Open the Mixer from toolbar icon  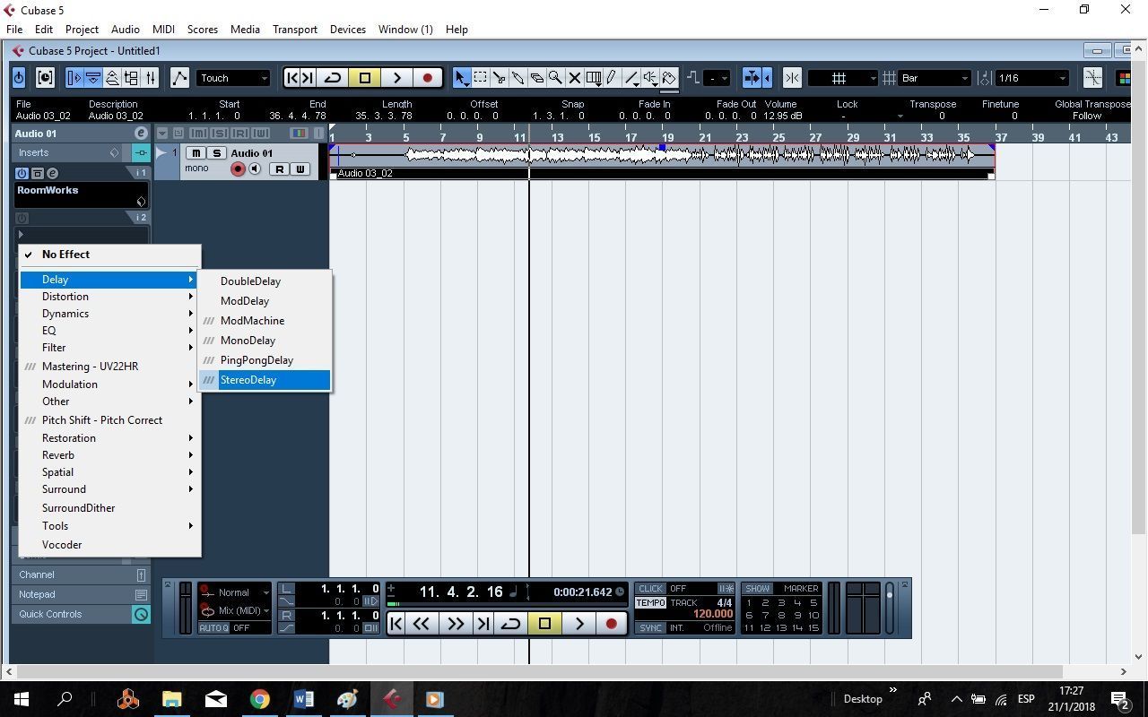pyautogui.click(x=151, y=78)
